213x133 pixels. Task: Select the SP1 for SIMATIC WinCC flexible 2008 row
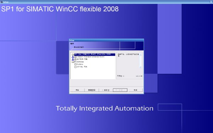click(95, 54)
